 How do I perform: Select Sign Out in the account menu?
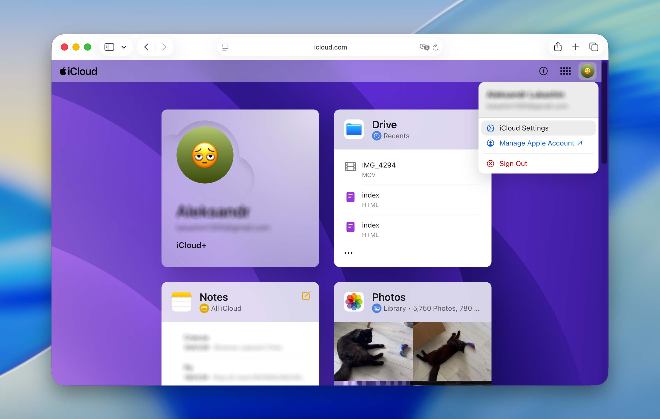(x=538, y=163)
